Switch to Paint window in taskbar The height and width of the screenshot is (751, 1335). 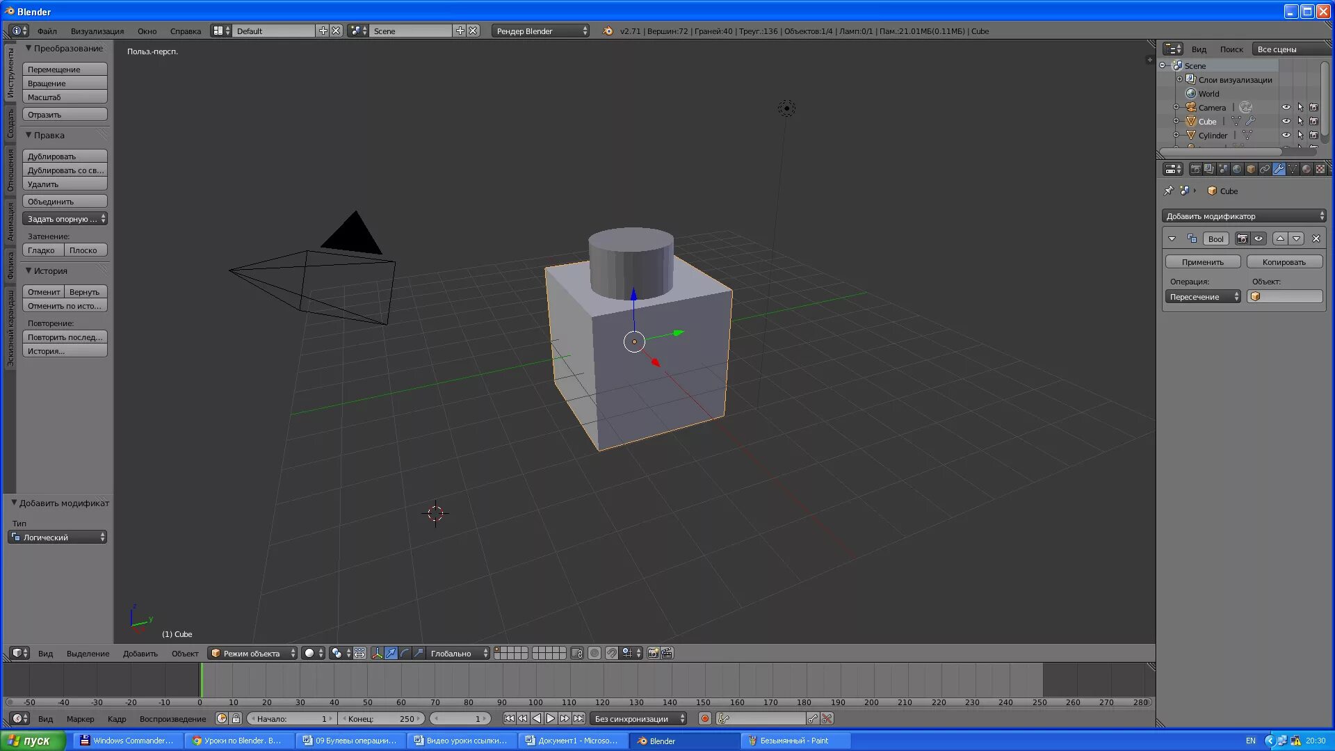coord(795,741)
